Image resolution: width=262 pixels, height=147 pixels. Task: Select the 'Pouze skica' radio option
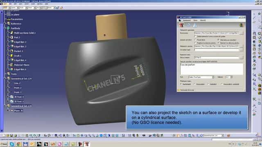click(195, 40)
